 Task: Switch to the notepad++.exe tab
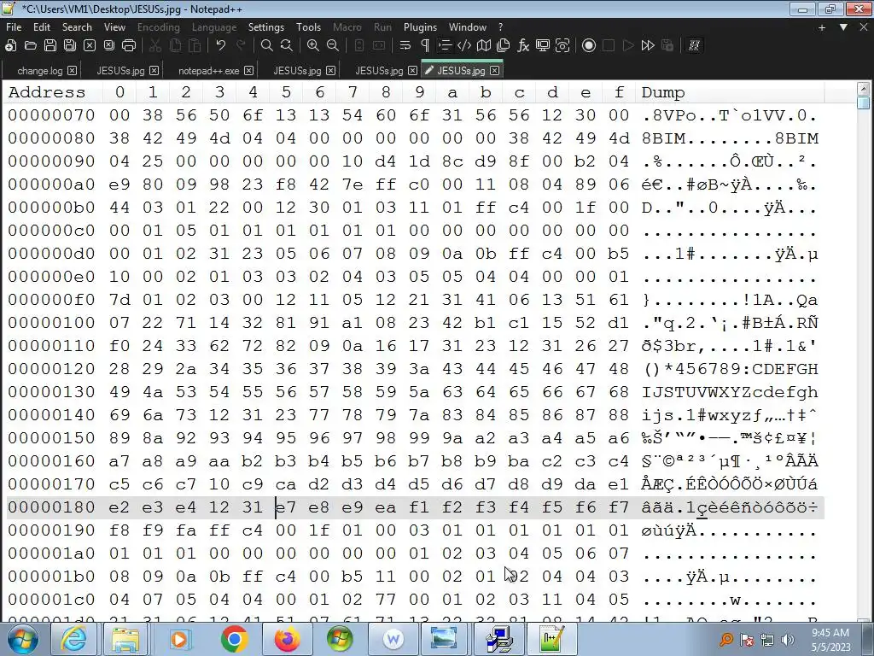[x=208, y=71]
